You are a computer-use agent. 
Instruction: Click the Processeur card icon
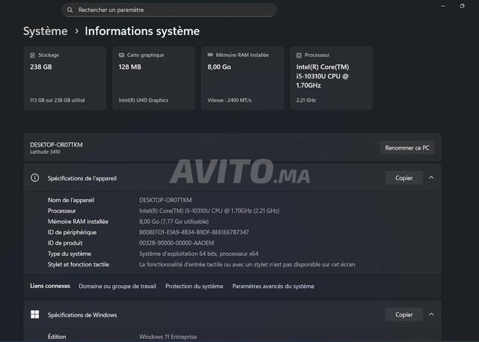tap(299, 55)
